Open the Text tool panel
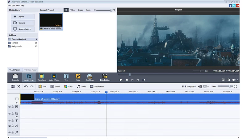This screenshot has width=247, height=139. point(66,78)
